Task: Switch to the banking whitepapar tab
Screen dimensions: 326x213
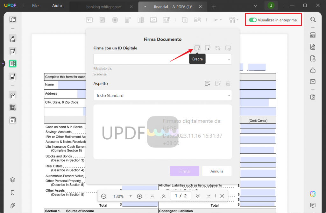Action: 105,6
